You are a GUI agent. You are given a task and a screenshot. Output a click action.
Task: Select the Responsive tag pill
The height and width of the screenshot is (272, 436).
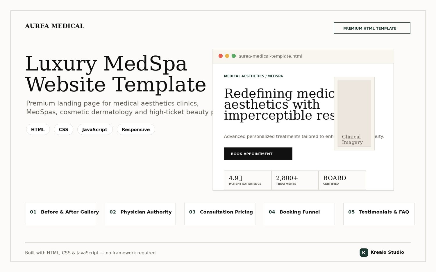[136, 129]
